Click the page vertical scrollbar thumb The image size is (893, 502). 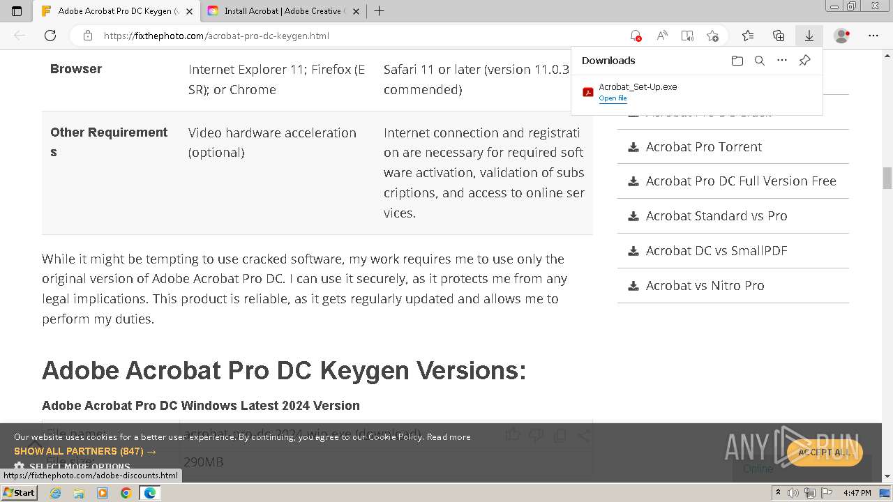pyautogui.click(x=887, y=178)
